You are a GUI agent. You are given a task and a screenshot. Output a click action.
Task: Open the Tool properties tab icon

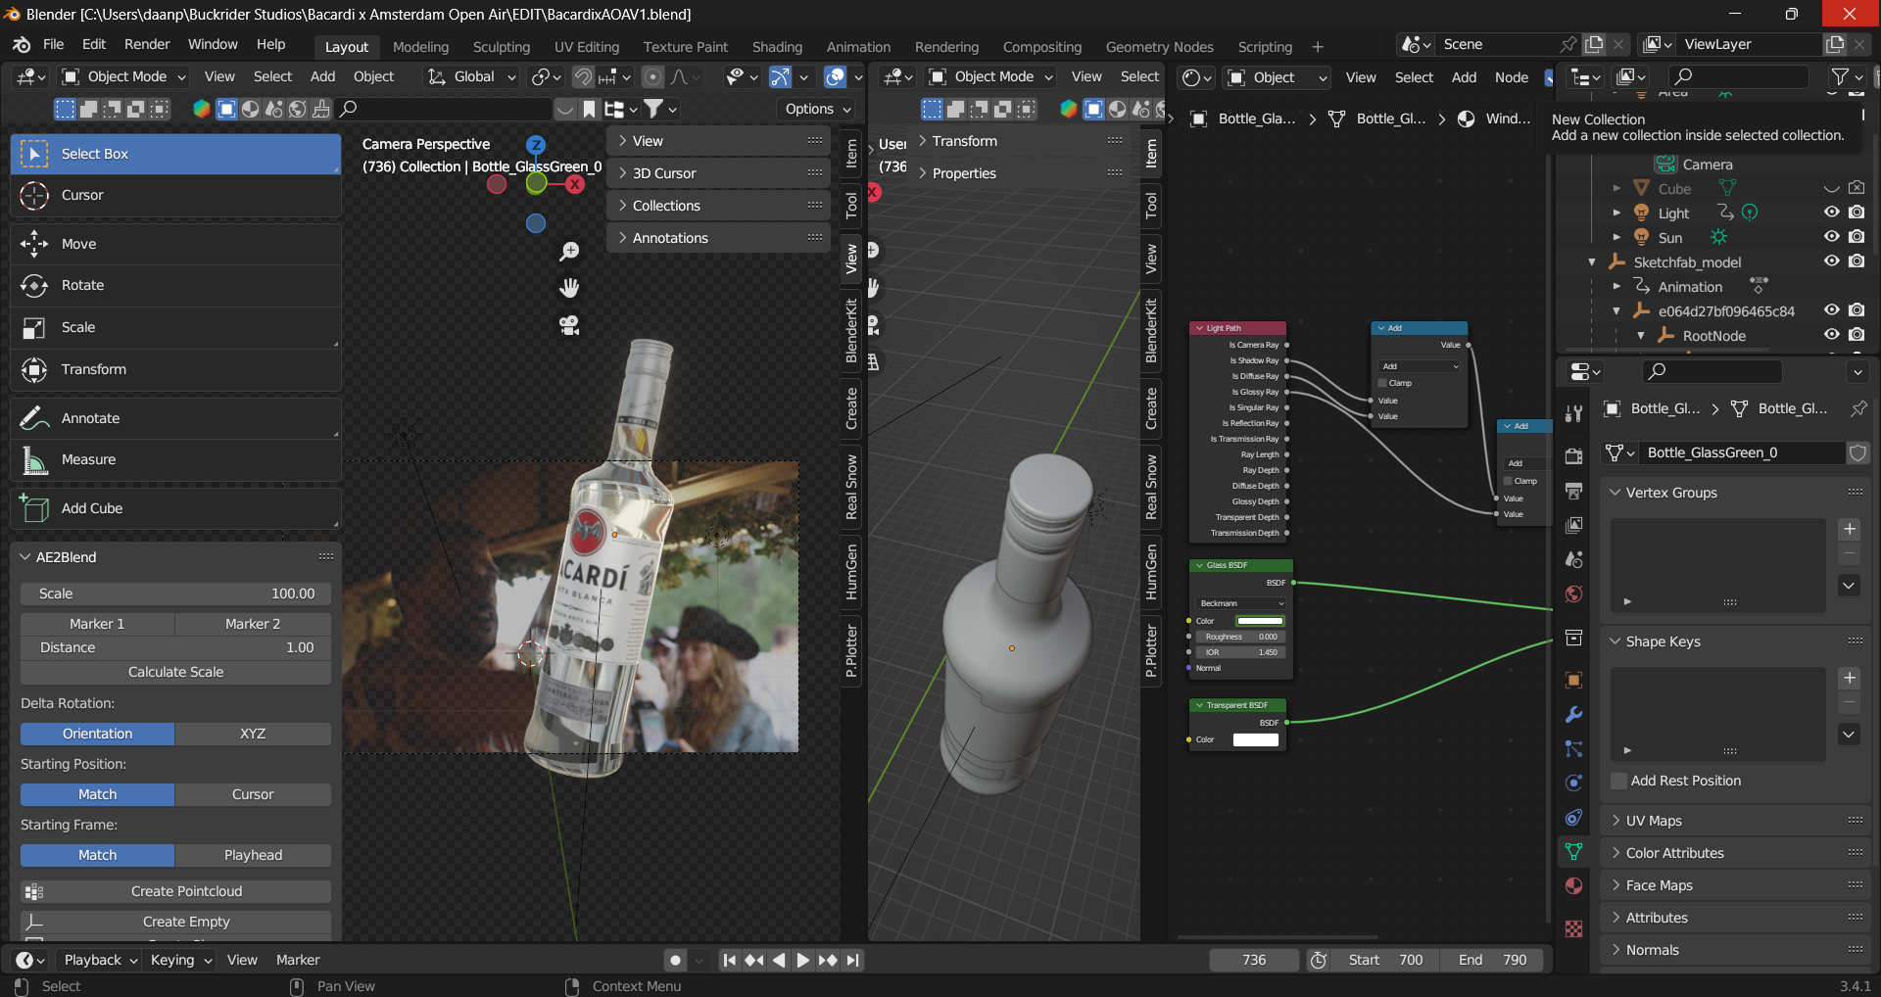click(1573, 413)
